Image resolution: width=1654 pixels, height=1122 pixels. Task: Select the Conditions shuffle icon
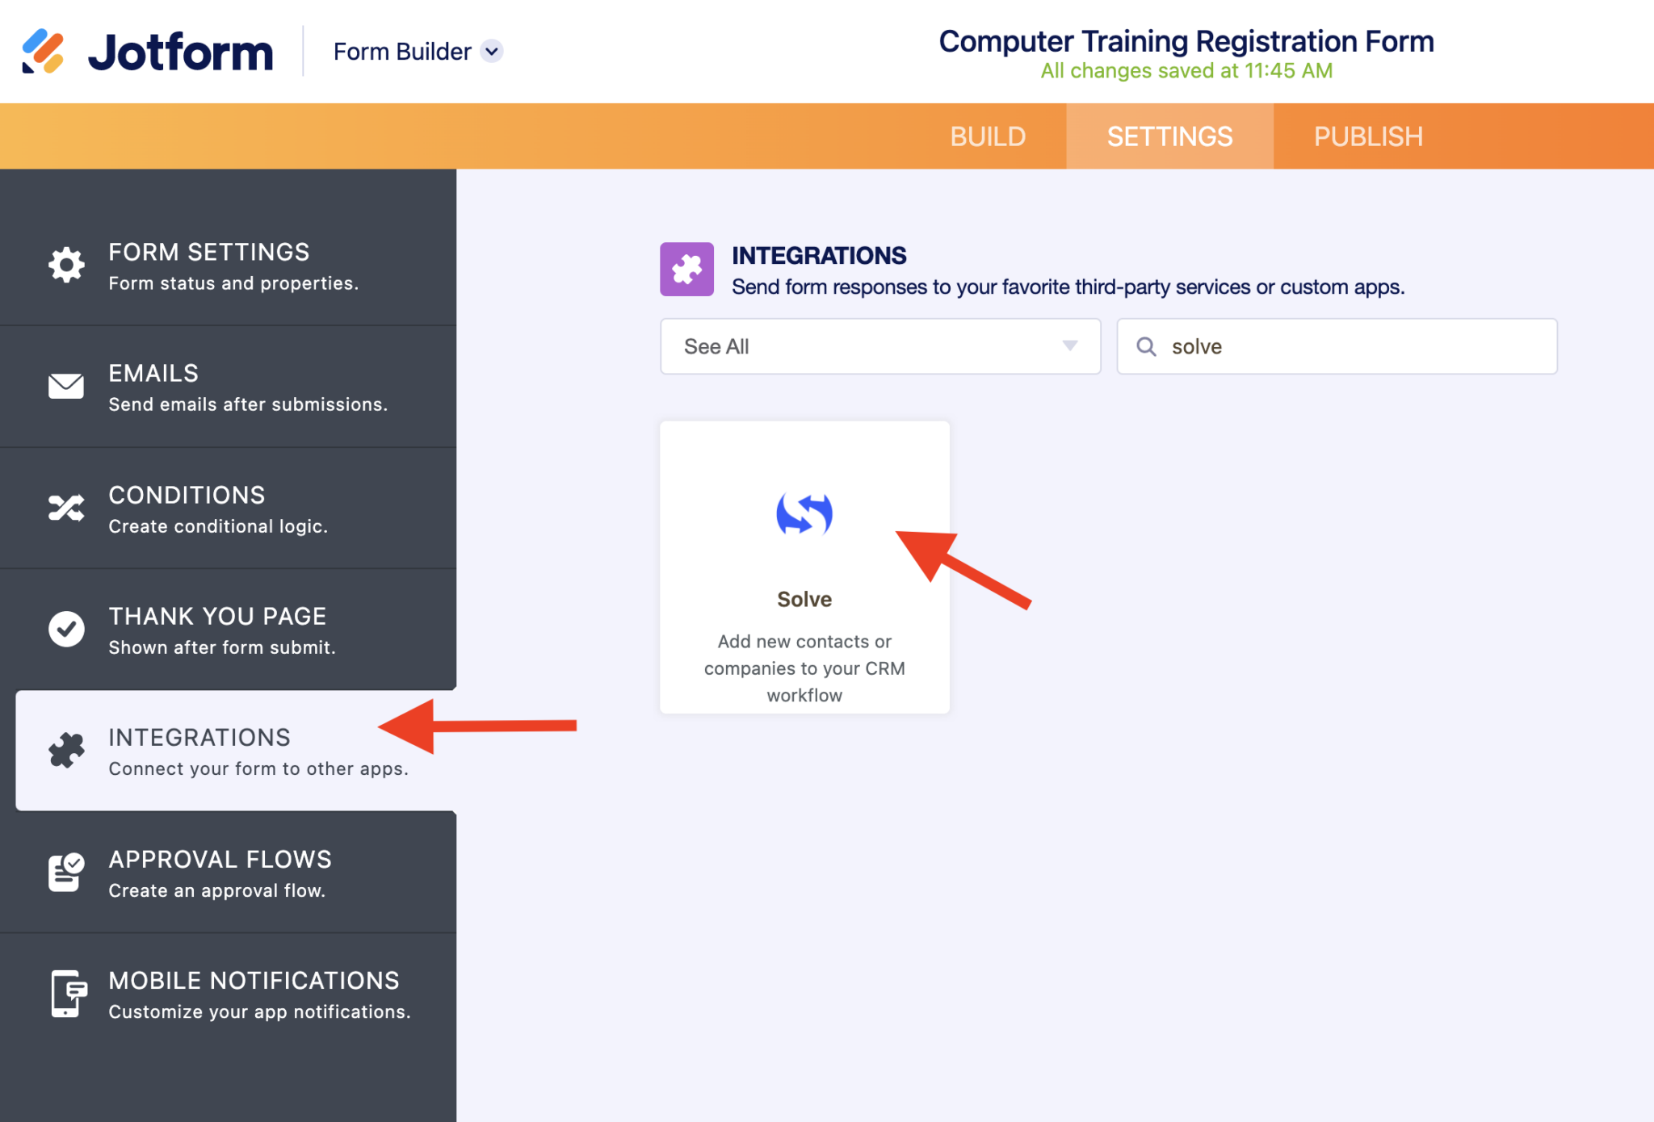coord(65,508)
